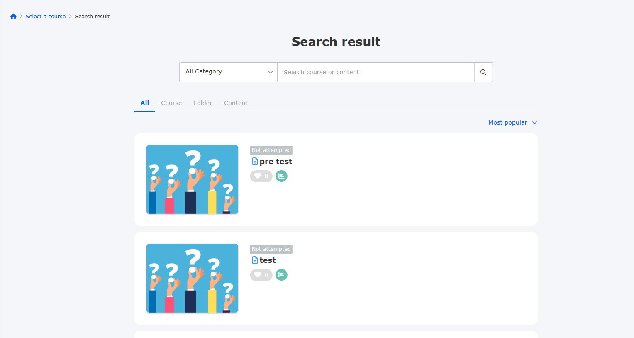This screenshot has width=634, height=338.
Task: Open the 'Select a course' breadcrumb link
Action: coord(46,17)
